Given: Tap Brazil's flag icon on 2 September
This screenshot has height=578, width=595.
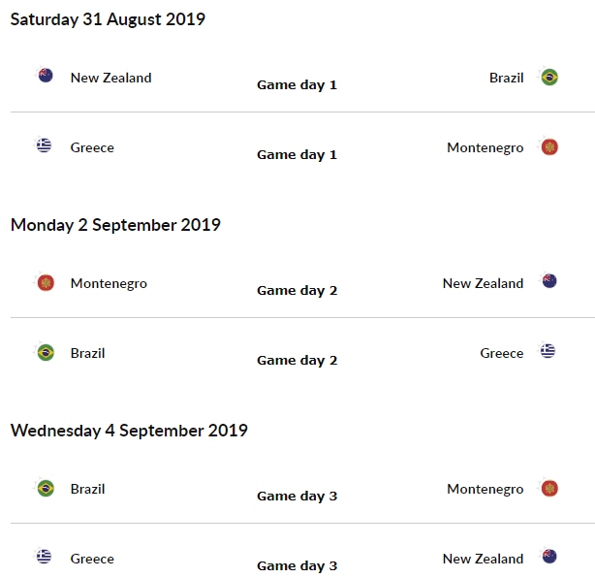Looking at the screenshot, I should pyautogui.click(x=46, y=352).
